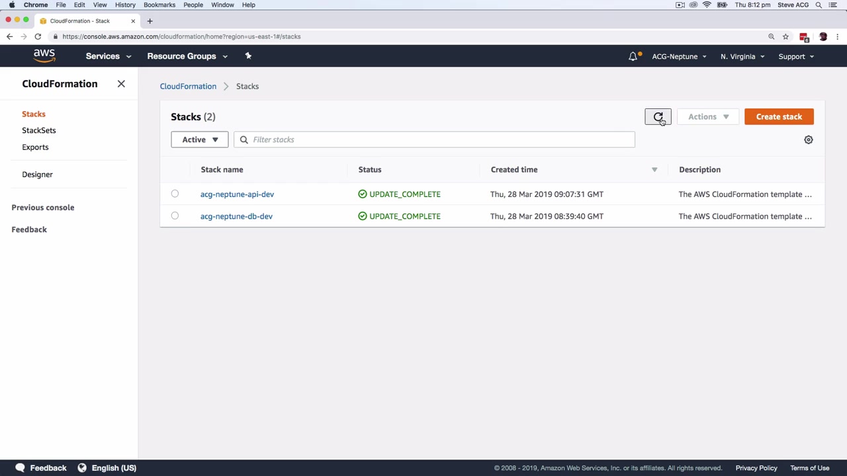
Task: Click the English (US) language selector
Action: [114, 468]
